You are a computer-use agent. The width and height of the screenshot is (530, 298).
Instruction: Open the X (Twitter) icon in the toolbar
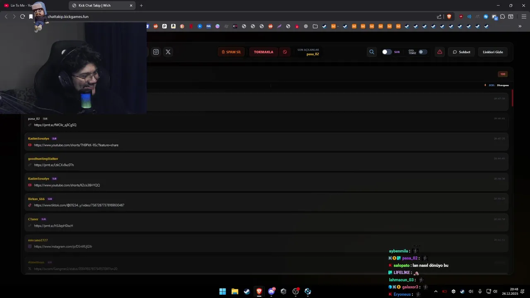168,52
